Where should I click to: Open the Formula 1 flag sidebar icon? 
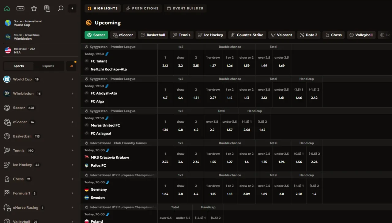click(x=7, y=193)
